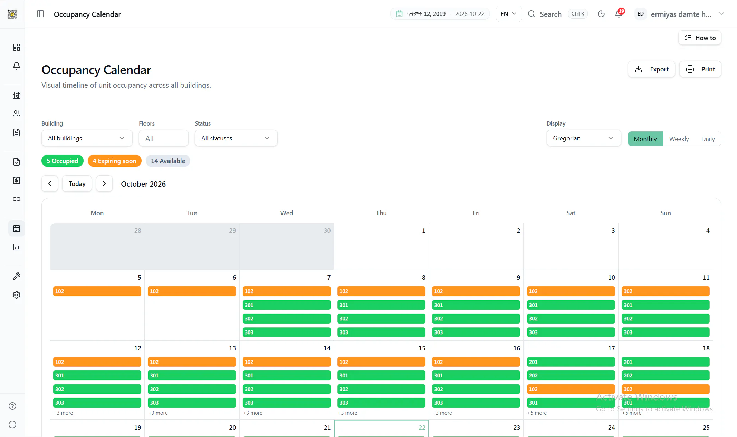The width and height of the screenshot is (737, 437).
Task: Open the checked file icon in sidebar
Action: [x=16, y=162]
